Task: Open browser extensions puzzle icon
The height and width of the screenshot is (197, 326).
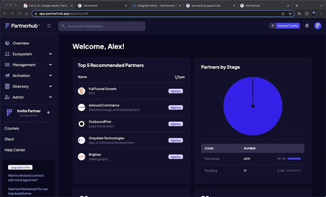Action: pyautogui.click(x=299, y=14)
